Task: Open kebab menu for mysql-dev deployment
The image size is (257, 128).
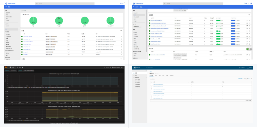Action: click(x=121, y=54)
